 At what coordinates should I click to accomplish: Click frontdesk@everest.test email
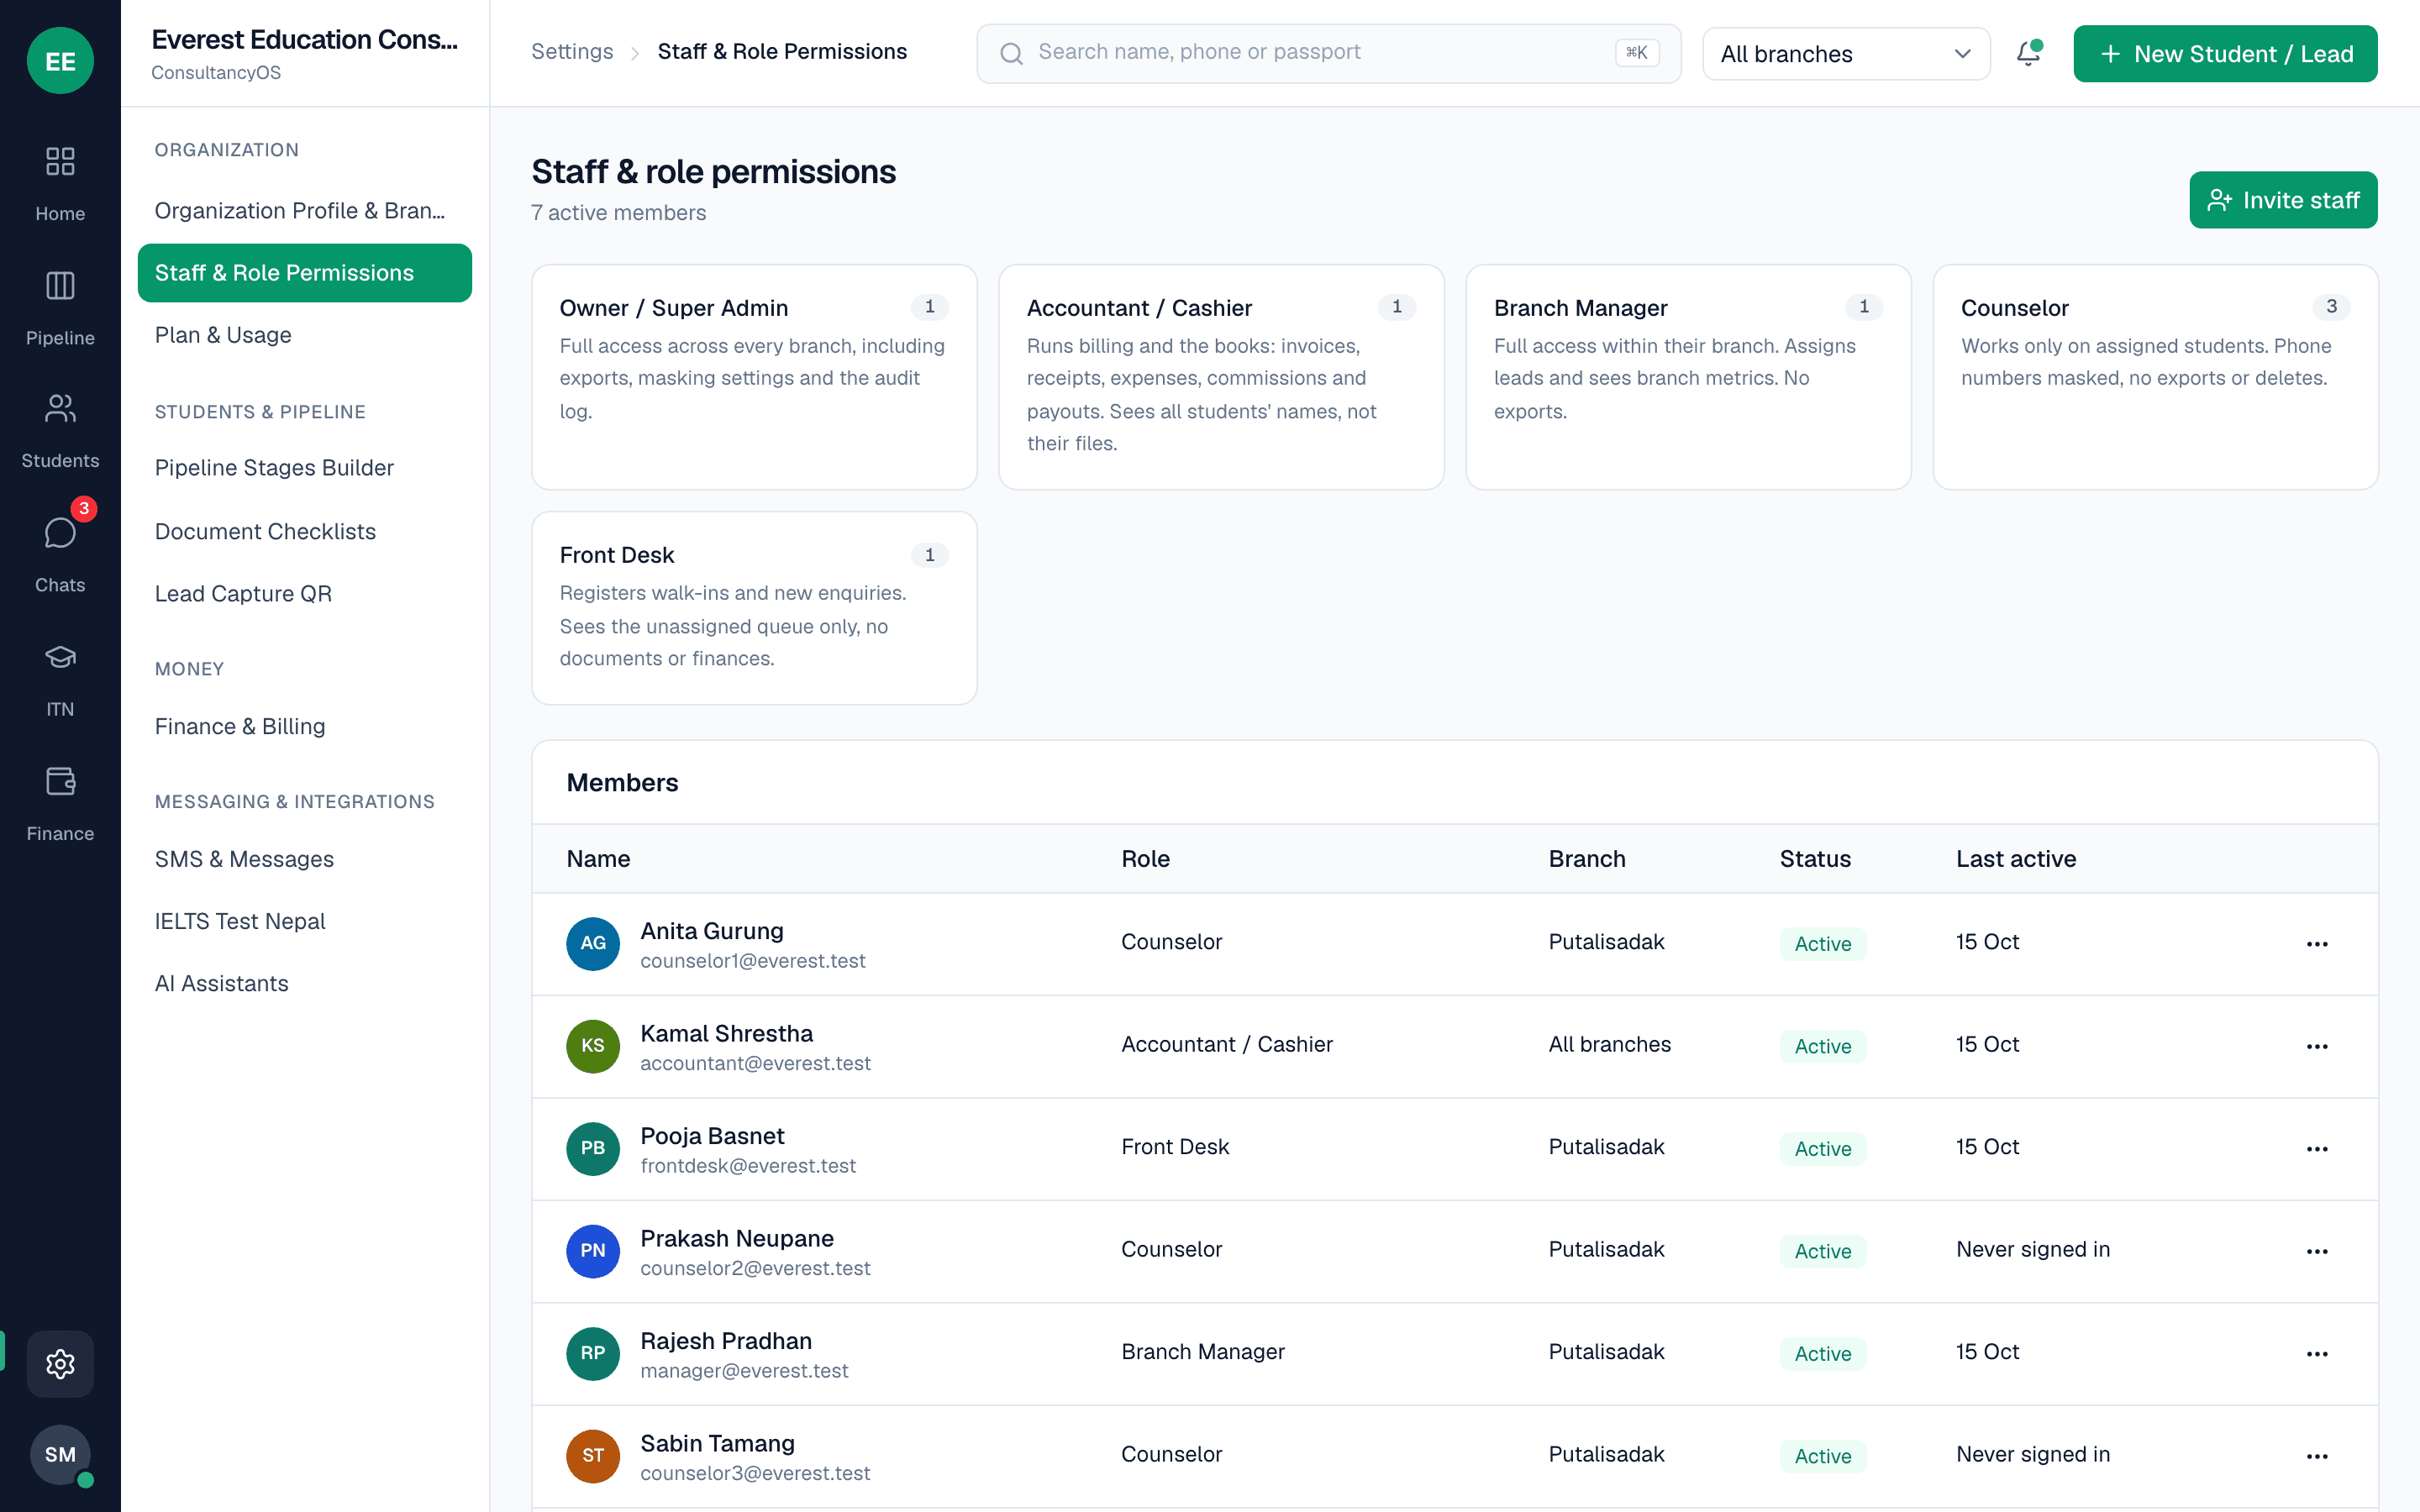(x=748, y=1165)
